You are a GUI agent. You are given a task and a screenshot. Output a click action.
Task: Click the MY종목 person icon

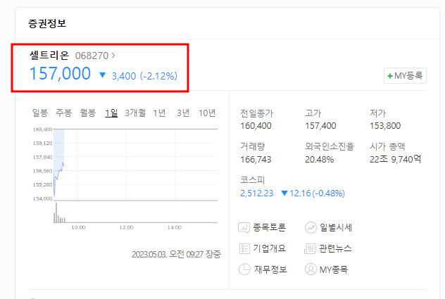tap(311, 269)
